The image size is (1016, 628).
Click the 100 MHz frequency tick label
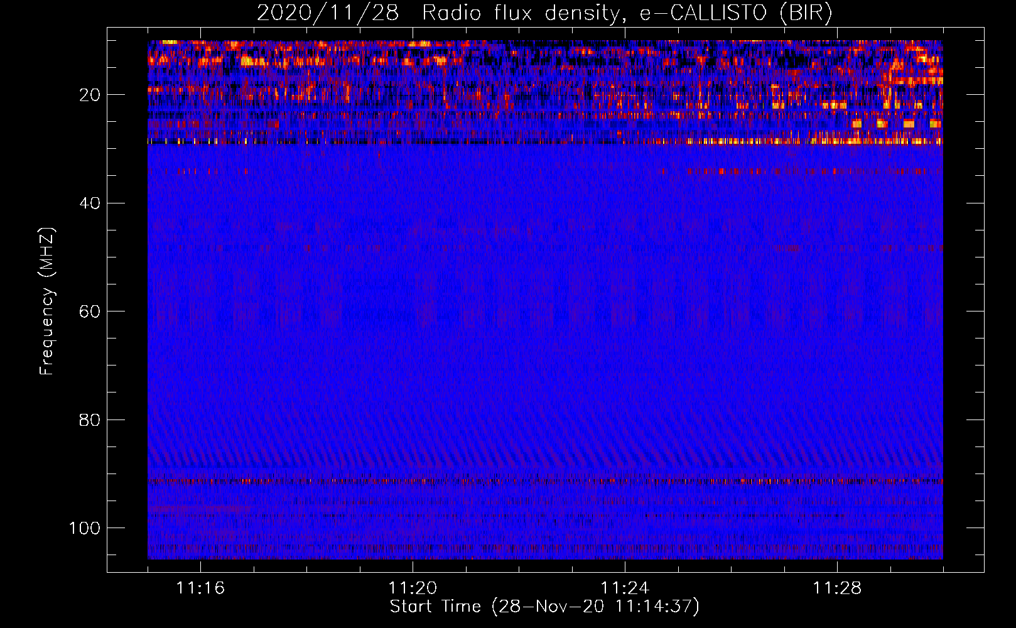tap(85, 528)
